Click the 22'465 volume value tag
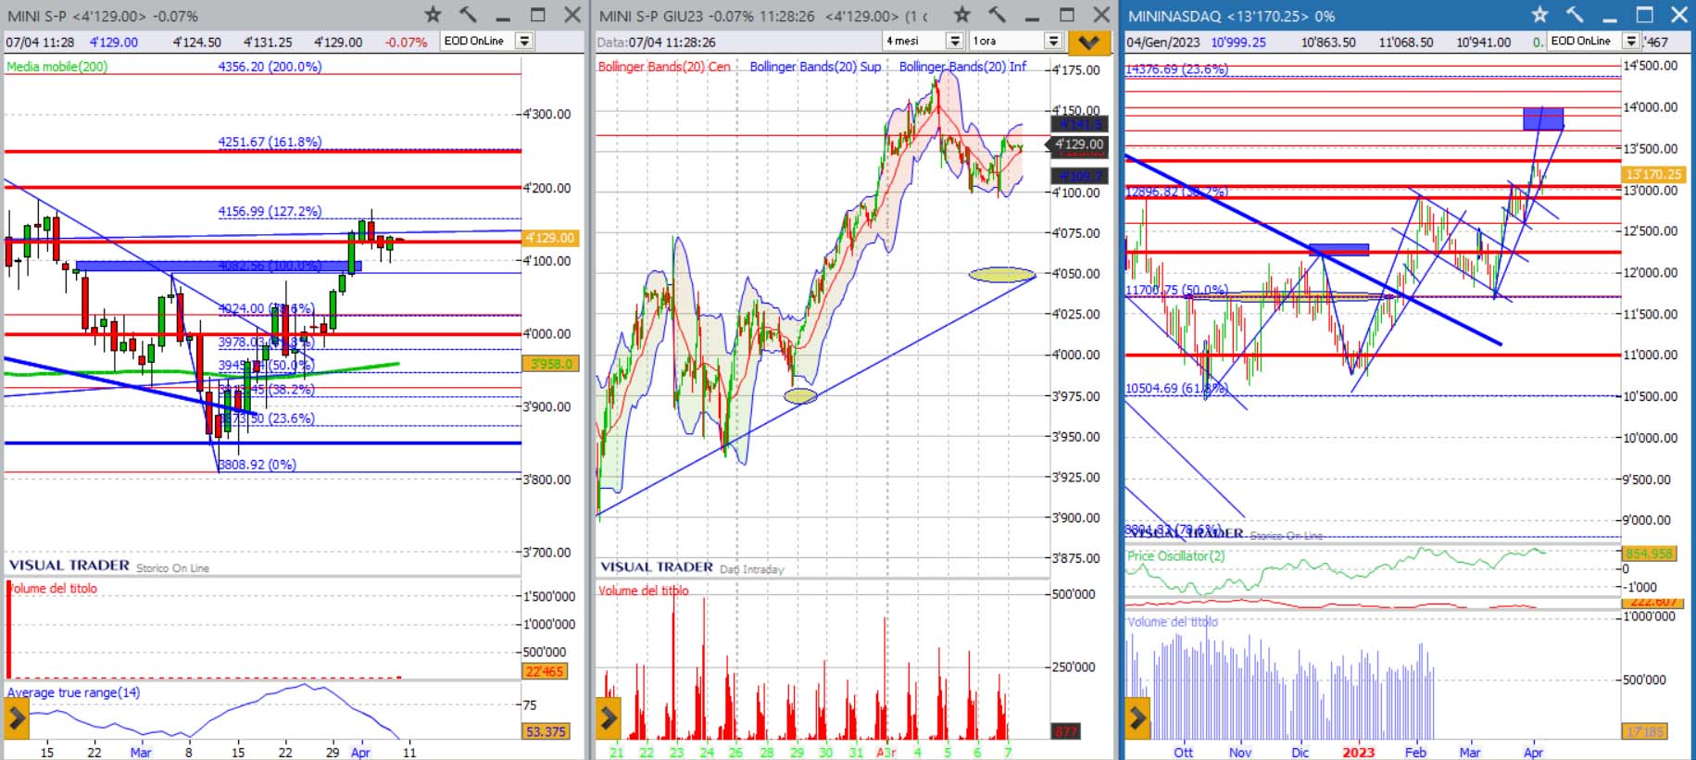Screen dimensions: 1696x760 [x=545, y=672]
